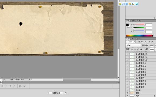The width and height of the screenshot is (156, 97).
Task: Click the adjustment layer filter icon
Action: (142, 42)
